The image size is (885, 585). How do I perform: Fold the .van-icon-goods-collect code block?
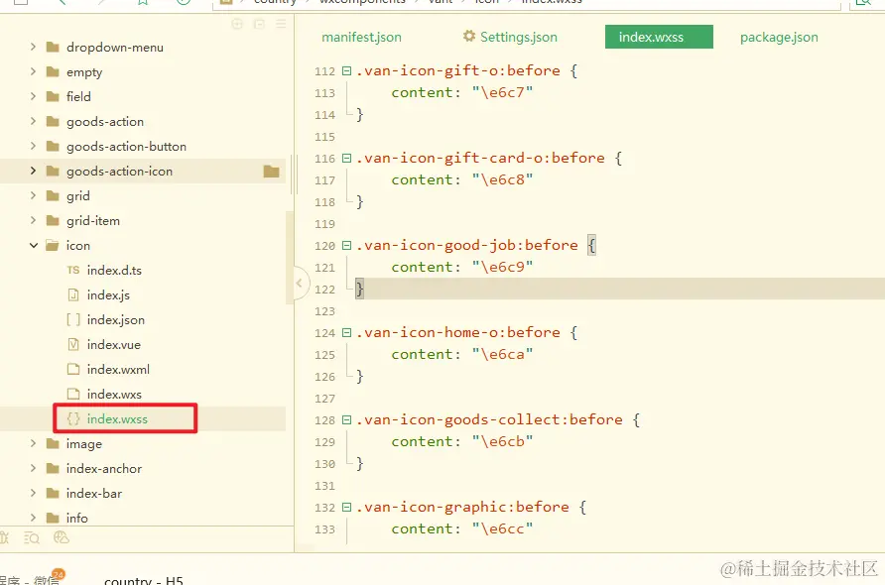(x=346, y=420)
